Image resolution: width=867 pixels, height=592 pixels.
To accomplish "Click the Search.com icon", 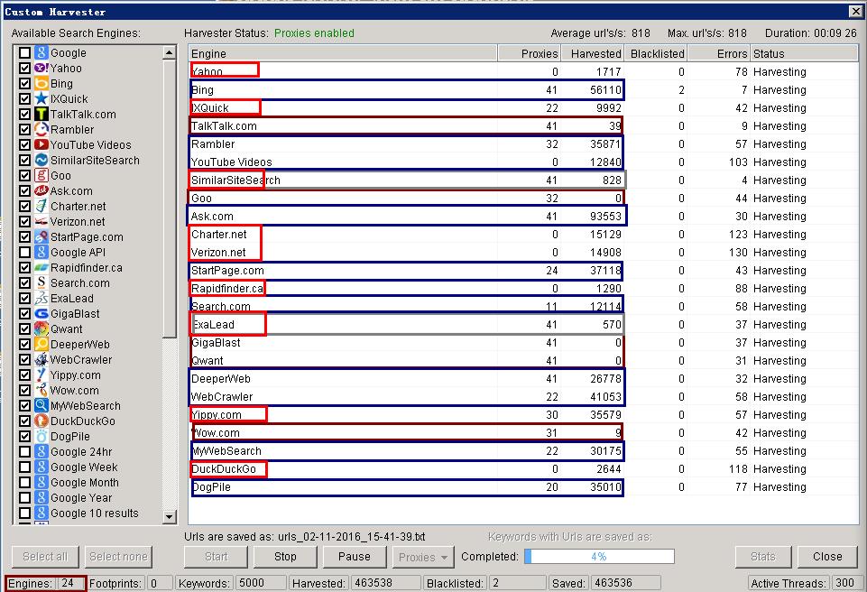I will tap(41, 282).
